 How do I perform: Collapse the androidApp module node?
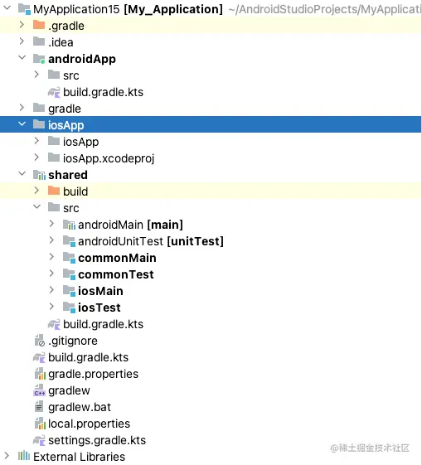click(x=22, y=57)
